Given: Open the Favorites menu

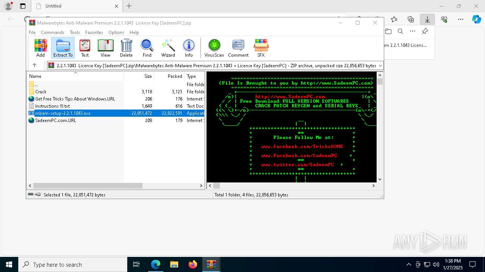Looking at the screenshot, I should point(94,32).
